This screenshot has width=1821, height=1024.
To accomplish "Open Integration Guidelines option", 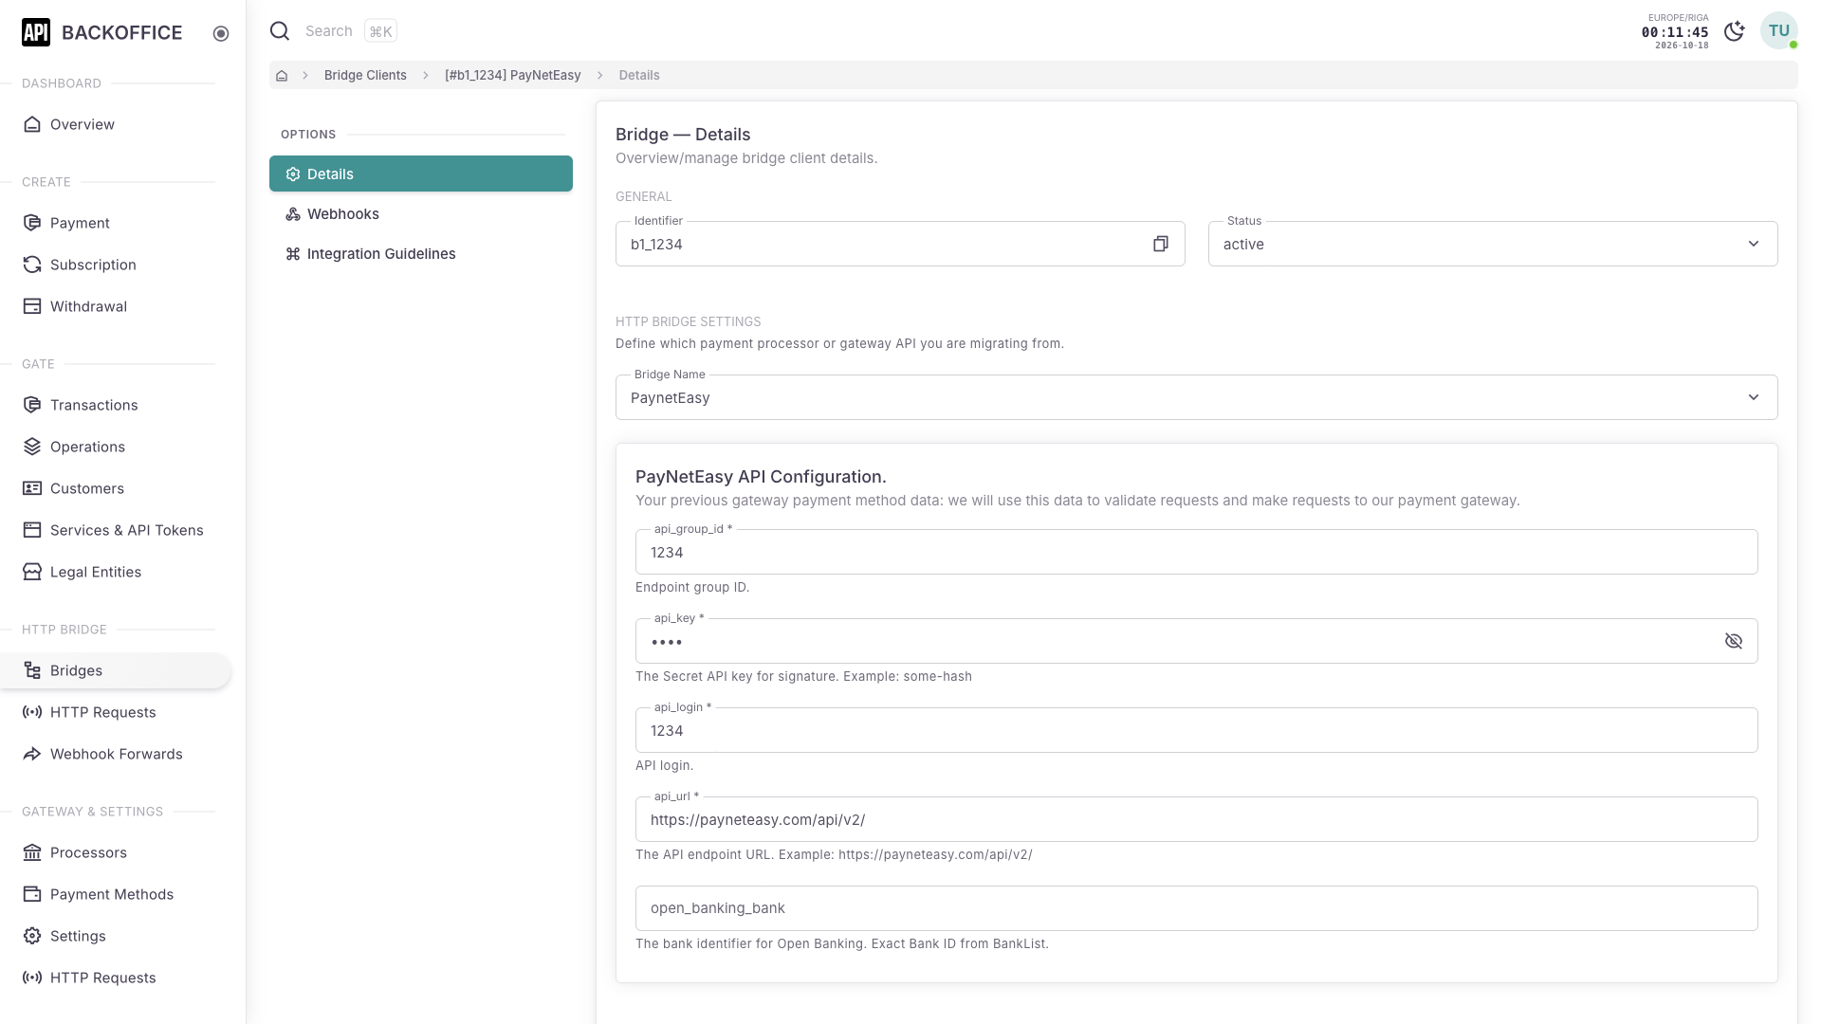I will tap(421, 254).
